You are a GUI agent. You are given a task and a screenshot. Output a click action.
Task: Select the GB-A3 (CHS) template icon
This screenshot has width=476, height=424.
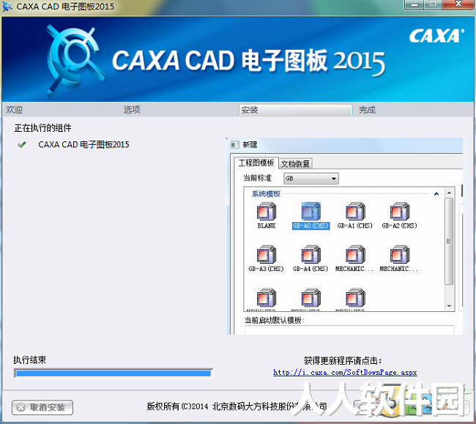pos(267,254)
